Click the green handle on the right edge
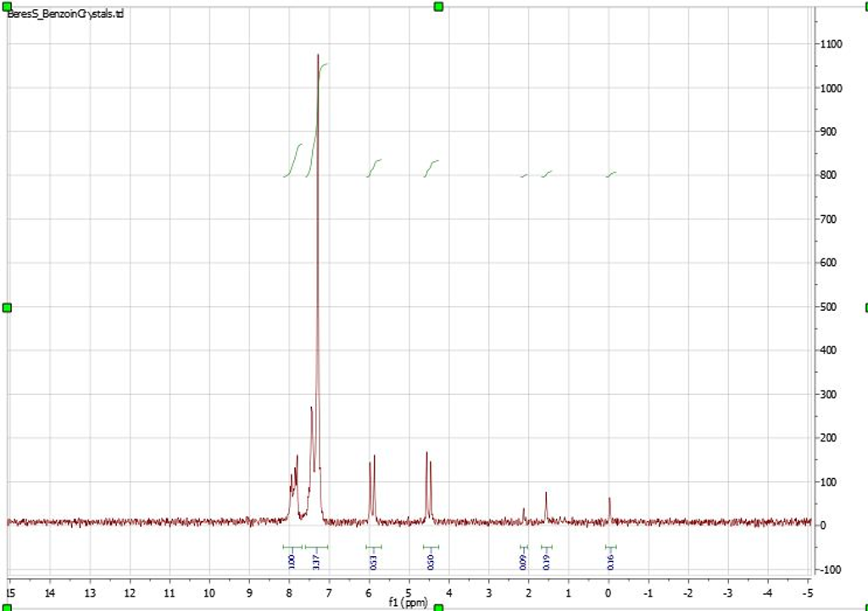868x611 pixels. 865,307
